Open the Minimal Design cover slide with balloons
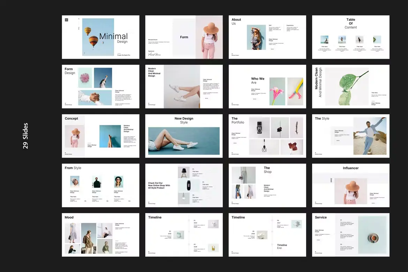Viewport: 408px width, 272px height. tap(100, 37)
